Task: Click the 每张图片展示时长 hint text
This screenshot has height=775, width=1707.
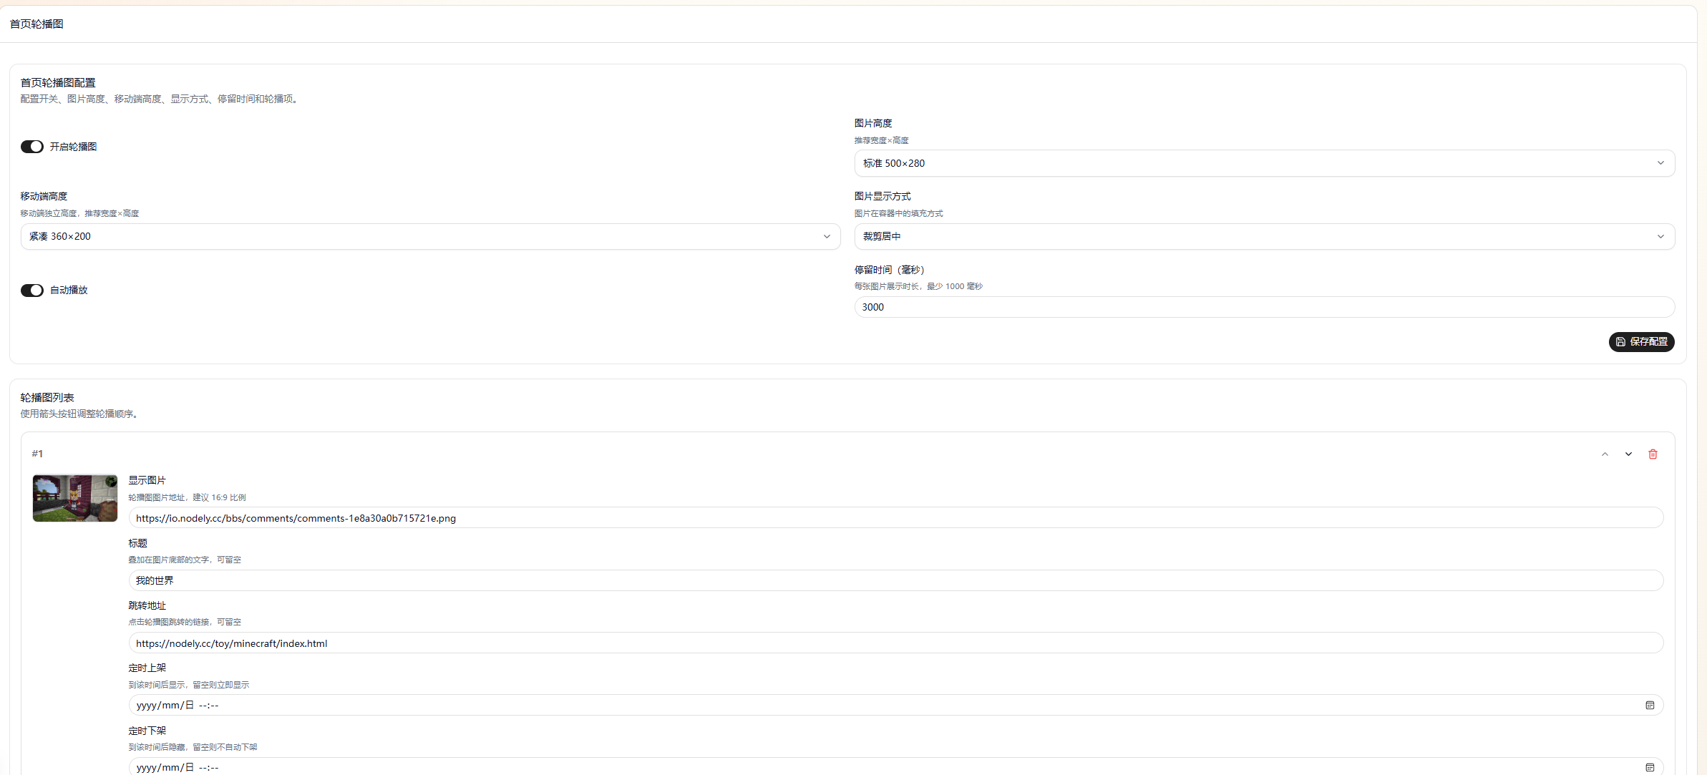Action: pos(918,286)
